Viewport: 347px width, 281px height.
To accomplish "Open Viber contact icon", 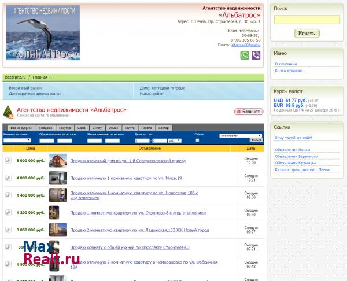I will pyautogui.click(x=256, y=55).
